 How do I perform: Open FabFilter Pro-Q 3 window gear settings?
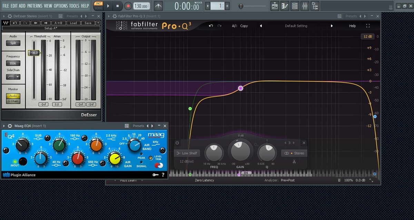pyautogui.click(x=114, y=16)
